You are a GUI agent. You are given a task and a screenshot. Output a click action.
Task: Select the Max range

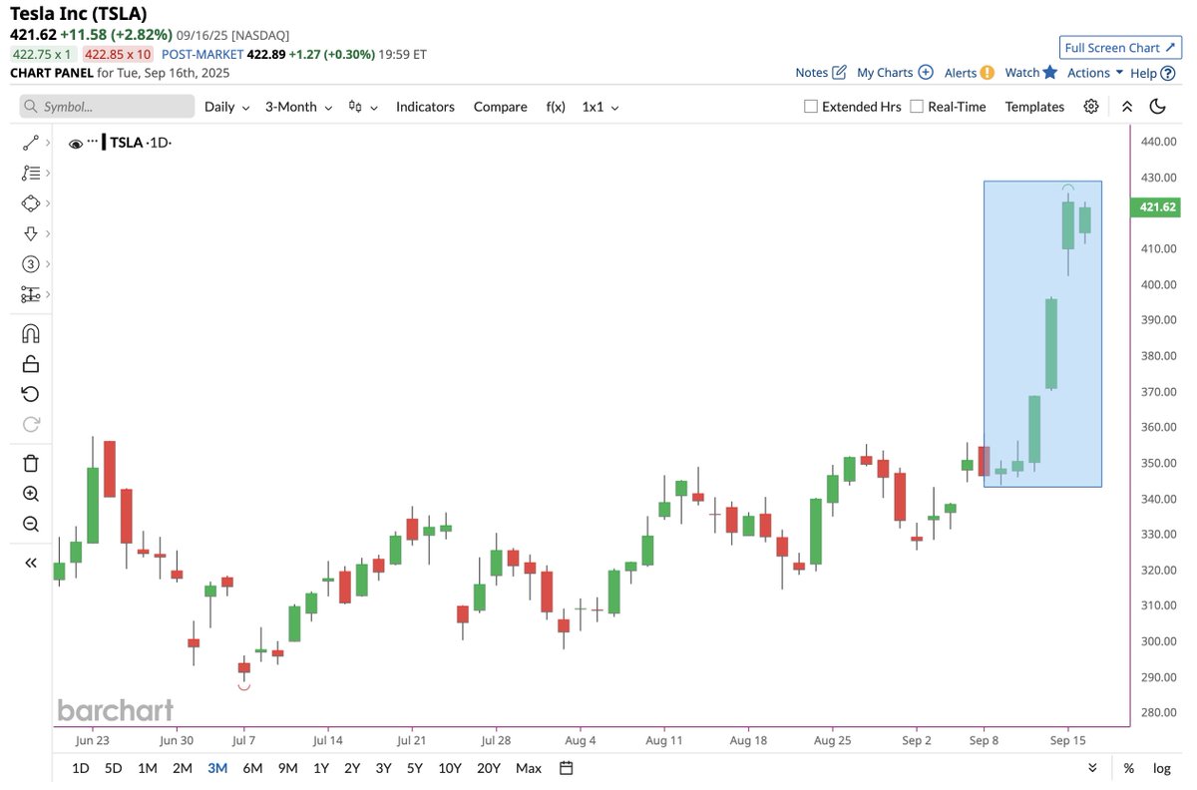coord(529,768)
